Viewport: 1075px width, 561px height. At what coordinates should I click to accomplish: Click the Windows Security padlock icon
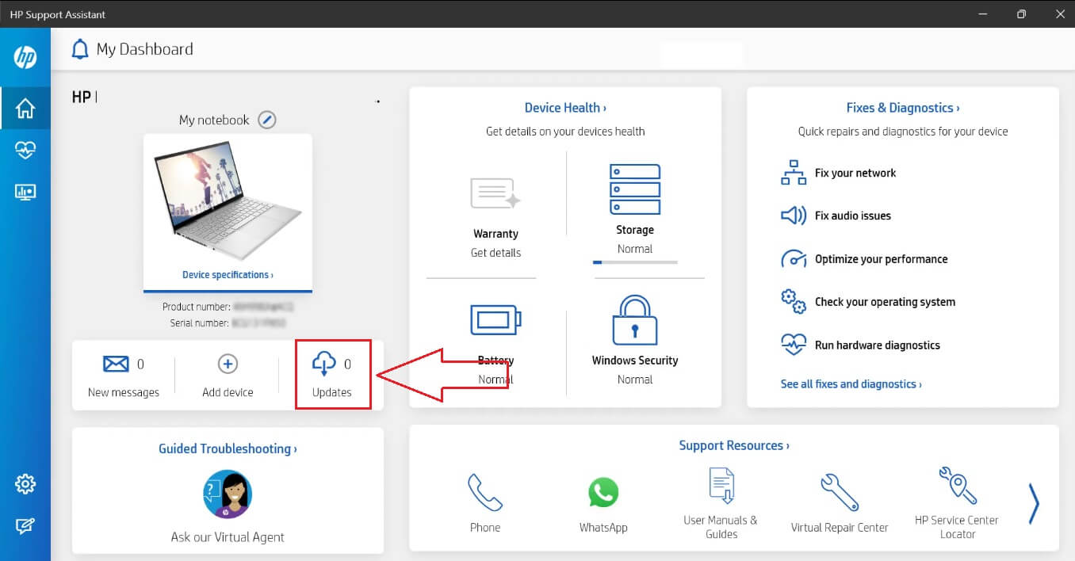635,320
